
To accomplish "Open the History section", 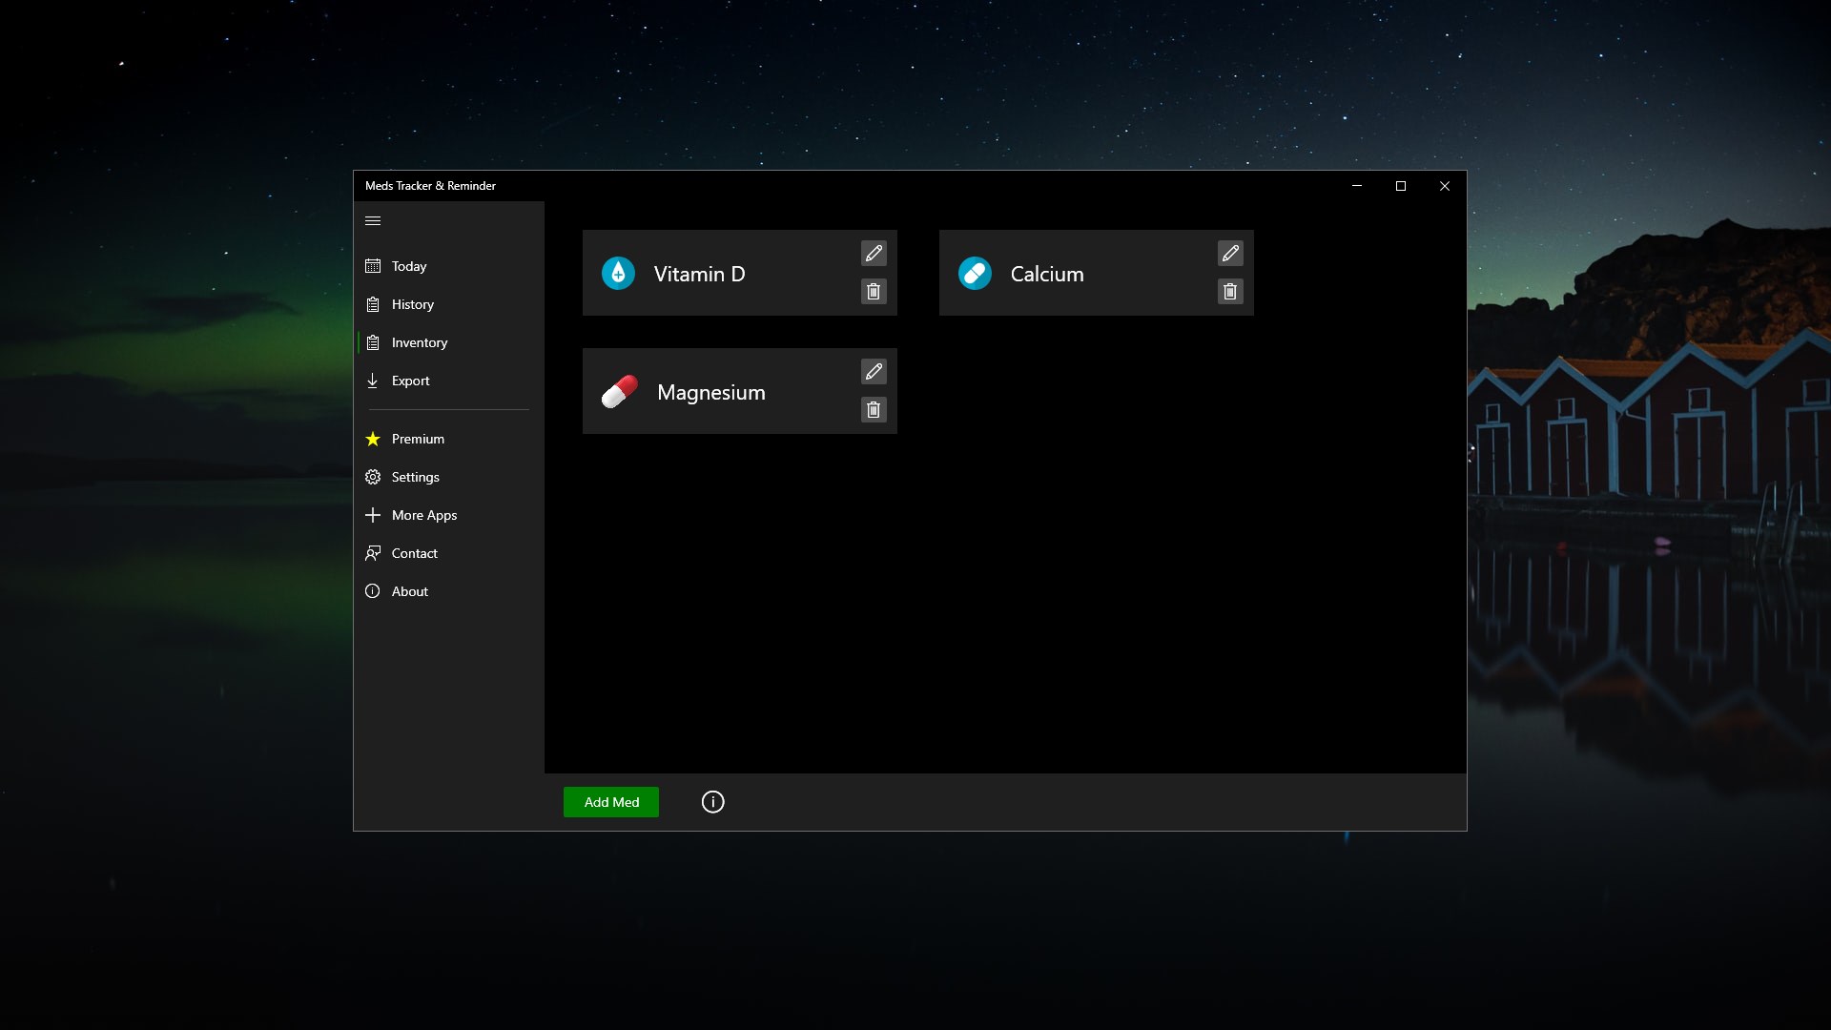I will (x=412, y=304).
